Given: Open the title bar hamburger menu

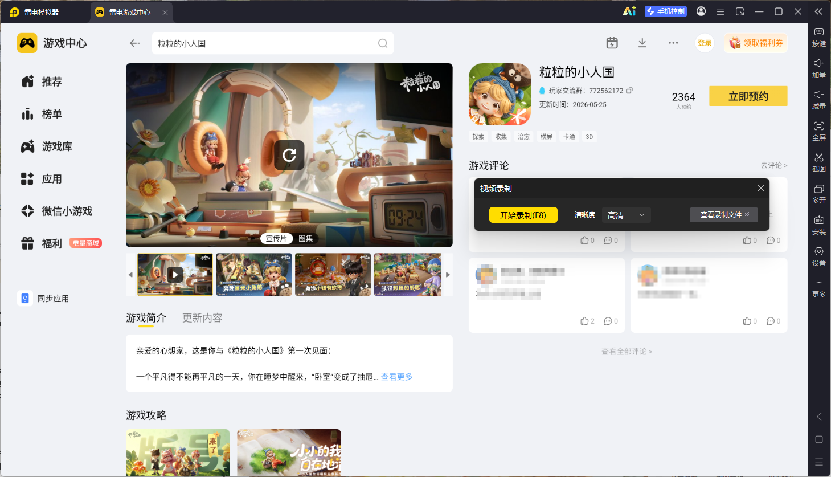Looking at the screenshot, I should (721, 11).
